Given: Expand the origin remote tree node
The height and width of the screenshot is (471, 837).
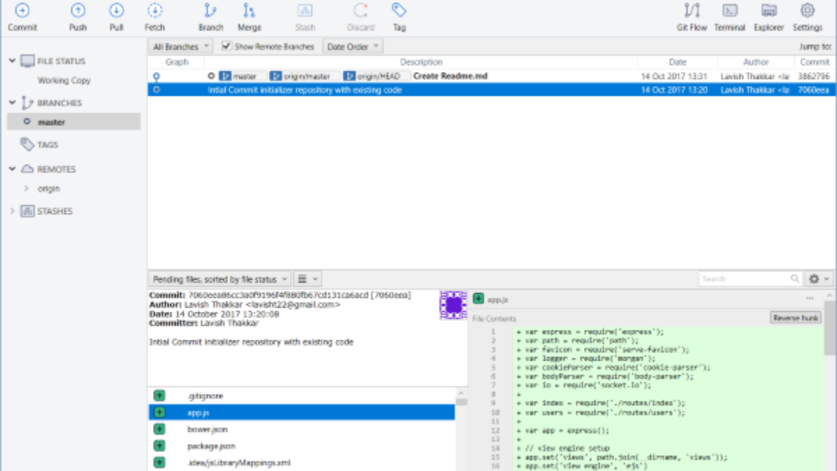Looking at the screenshot, I should click(x=26, y=188).
